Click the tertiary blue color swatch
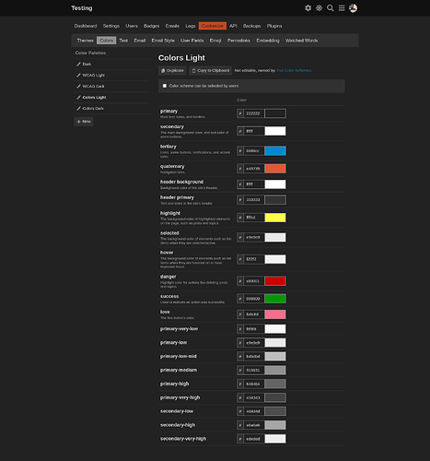430x461 pixels. [x=275, y=151]
